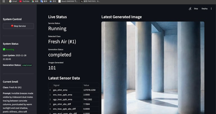Click the Value column header
The height and width of the screenshot is (114, 216).
click(x=91, y=85)
